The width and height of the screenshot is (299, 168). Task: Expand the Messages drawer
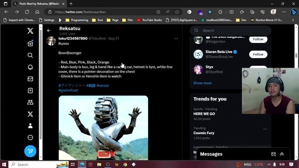(x=282, y=154)
